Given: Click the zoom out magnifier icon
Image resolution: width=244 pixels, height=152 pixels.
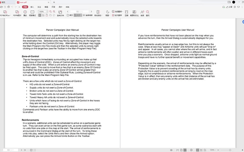Looking at the screenshot, I should tap(51, 12).
